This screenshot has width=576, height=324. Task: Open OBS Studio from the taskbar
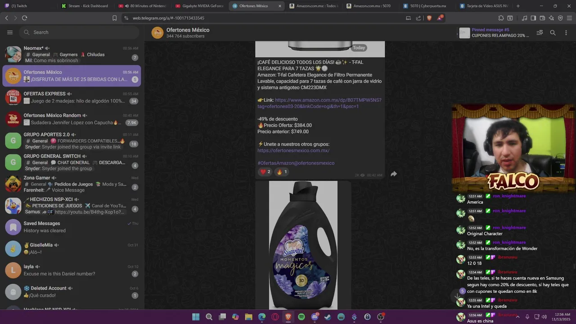coord(381,317)
